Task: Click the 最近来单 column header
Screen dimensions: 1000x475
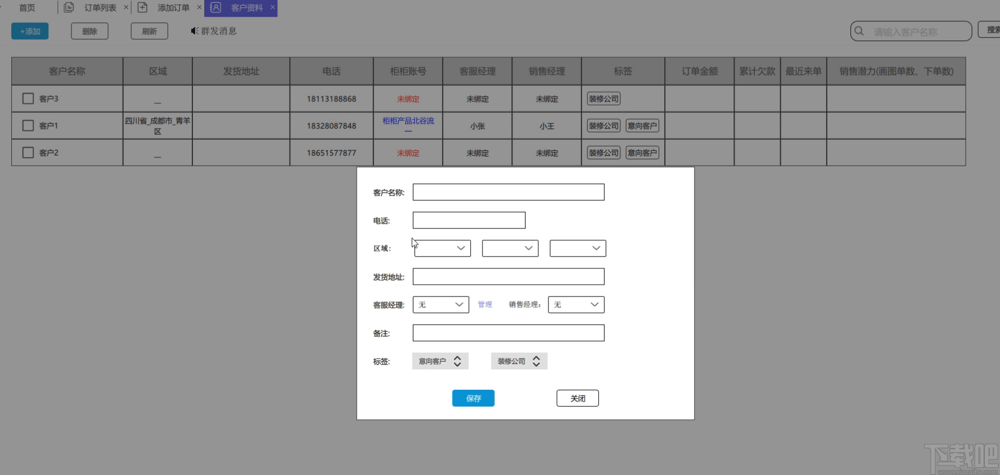Action: [x=803, y=71]
